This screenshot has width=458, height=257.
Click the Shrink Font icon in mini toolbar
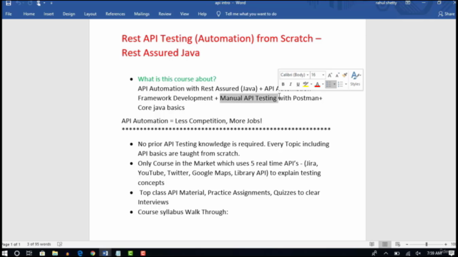[x=337, y=75]
